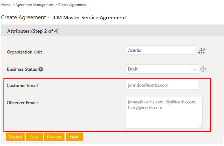
Task: Click the Customer Email label
Action: click(x=22, y=86)
